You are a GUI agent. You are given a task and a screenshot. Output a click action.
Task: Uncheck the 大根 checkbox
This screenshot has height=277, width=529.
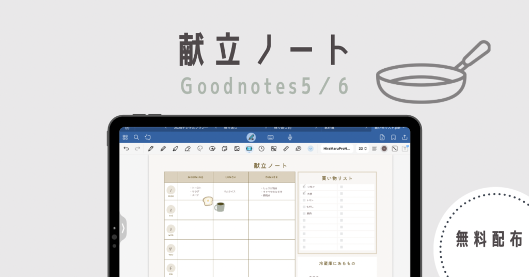pos(304,193)
